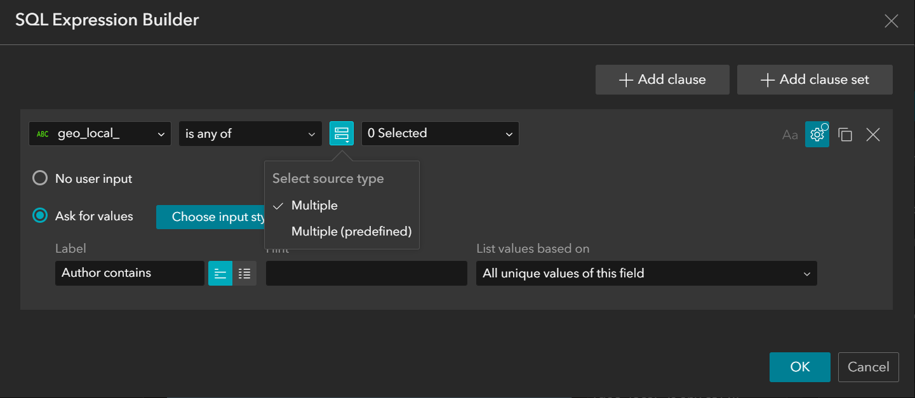Screen dimensions: 915x398
Task: Expand the 0 Selected values dropdown
Action: pos(440,134)
